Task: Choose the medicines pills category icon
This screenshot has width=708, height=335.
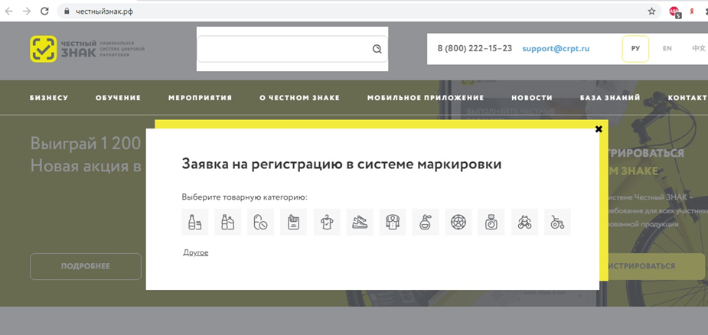Action: point(260,222)
